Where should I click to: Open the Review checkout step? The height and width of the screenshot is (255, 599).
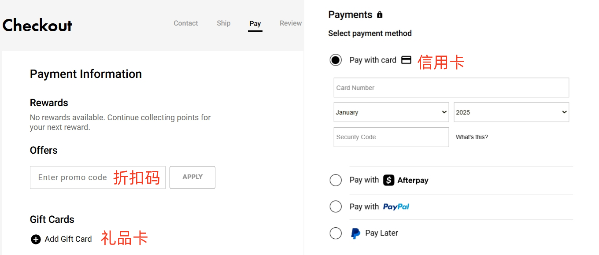pos(291,23)
